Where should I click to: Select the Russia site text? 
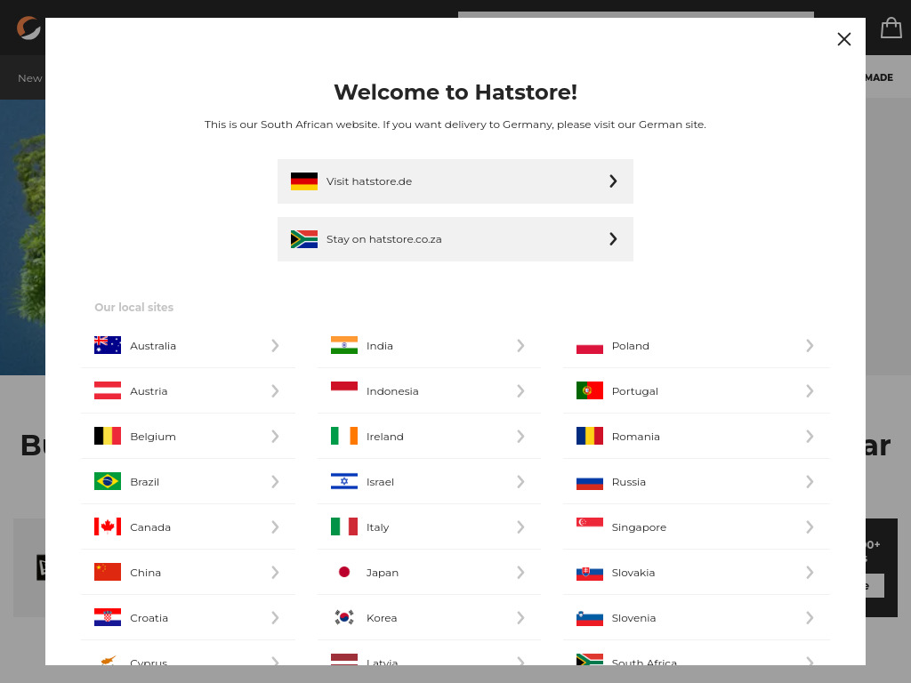pyautogui.click(x=629, y=482)
